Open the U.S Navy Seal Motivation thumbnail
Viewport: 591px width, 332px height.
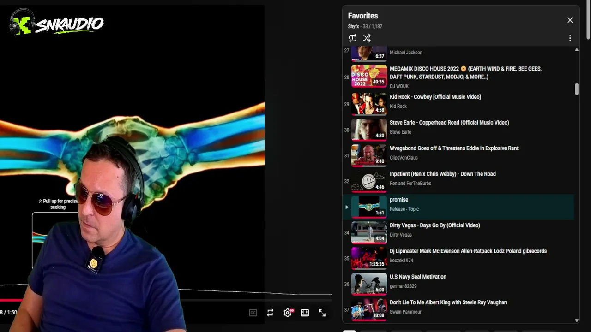(x=369, y=284)
